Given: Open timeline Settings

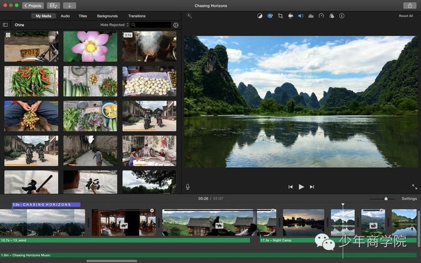Looking at the screenshot, I should (409, 199).
